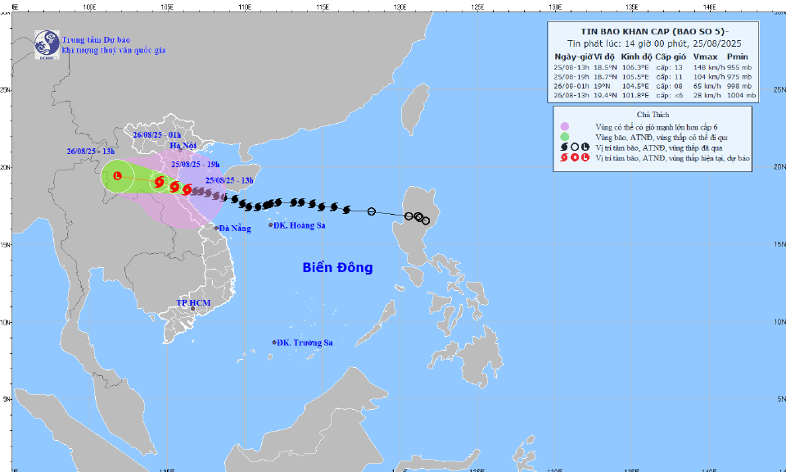Click the red L low-pressure marker on the map
Image resolution: width=786 pixels, height=472 pixels.
(x=117, y=175)
